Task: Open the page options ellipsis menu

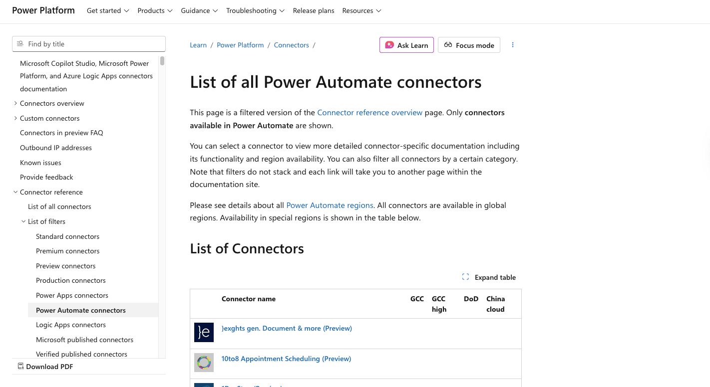Action: coord(513,45)
